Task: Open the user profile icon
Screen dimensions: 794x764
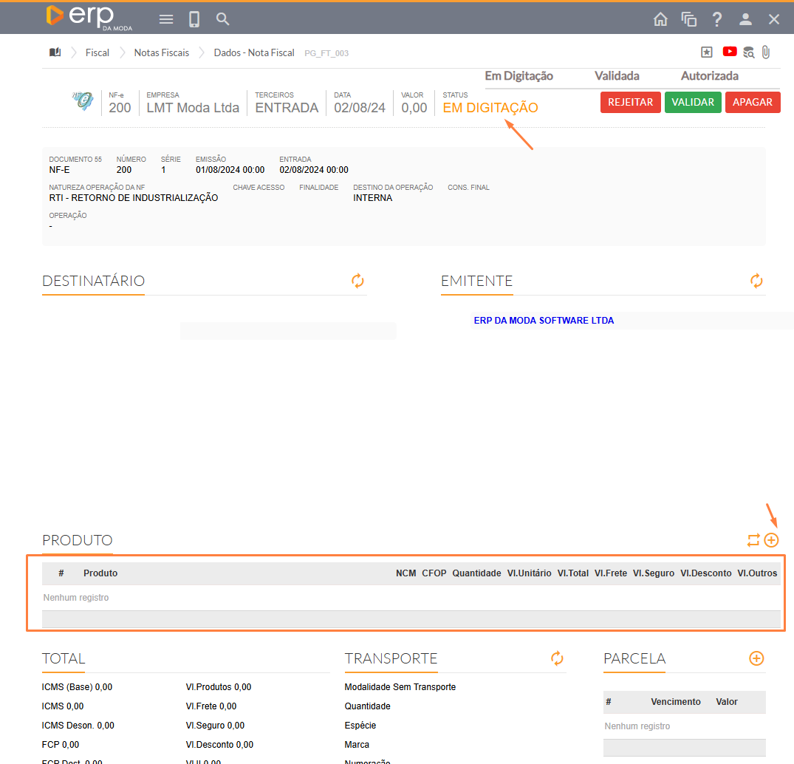Action: coord(746,19)
